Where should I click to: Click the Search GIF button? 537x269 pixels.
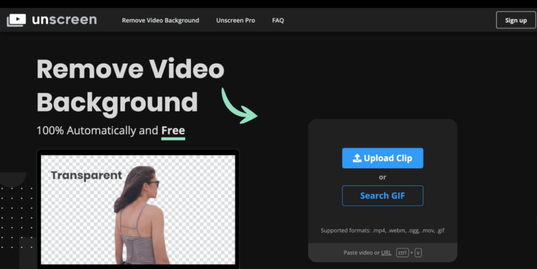pyautogui.click(x=383, y=196)
